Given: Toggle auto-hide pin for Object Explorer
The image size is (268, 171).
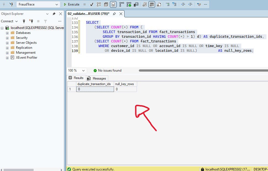Looking at the screenshot, I should pyautogui.click(x=54, y=14).
